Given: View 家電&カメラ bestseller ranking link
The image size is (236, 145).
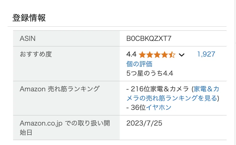Looking at the screenshot, I should 173,93.
